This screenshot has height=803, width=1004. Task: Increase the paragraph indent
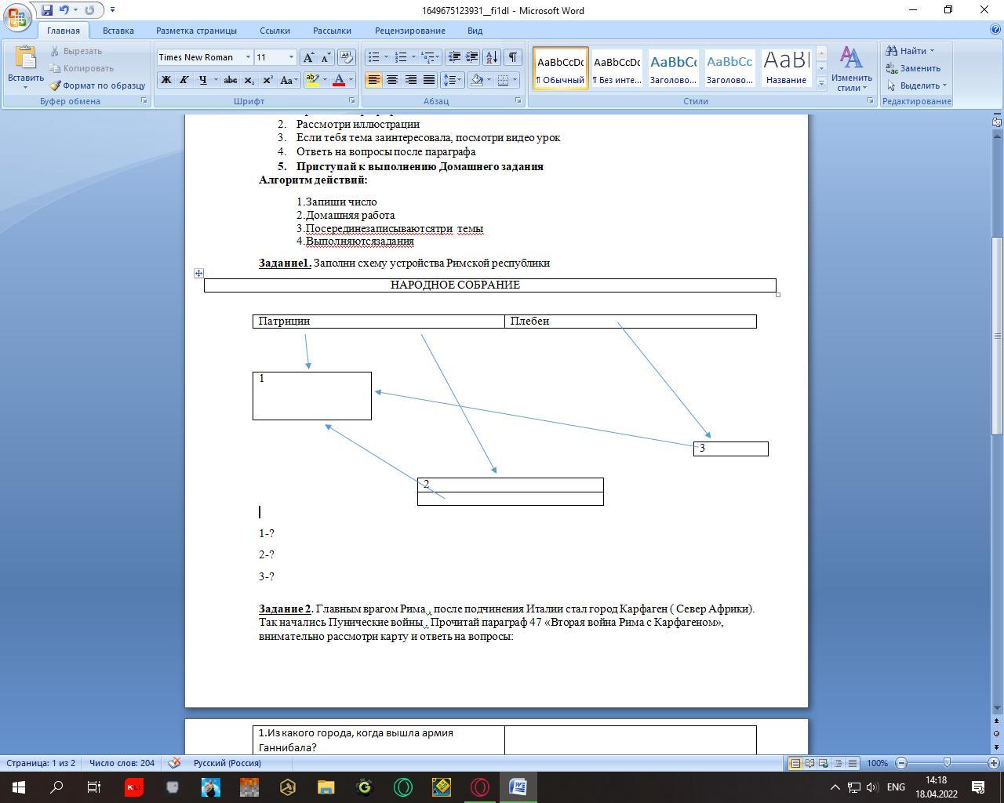[x=471, y=57]
